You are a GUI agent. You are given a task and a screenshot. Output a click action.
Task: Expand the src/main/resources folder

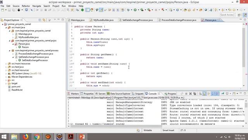[x=6, y=64]
